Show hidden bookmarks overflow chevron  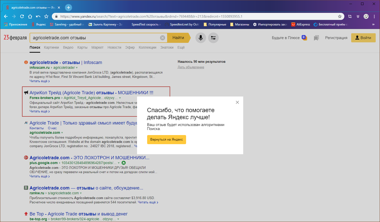coord(373,24)
